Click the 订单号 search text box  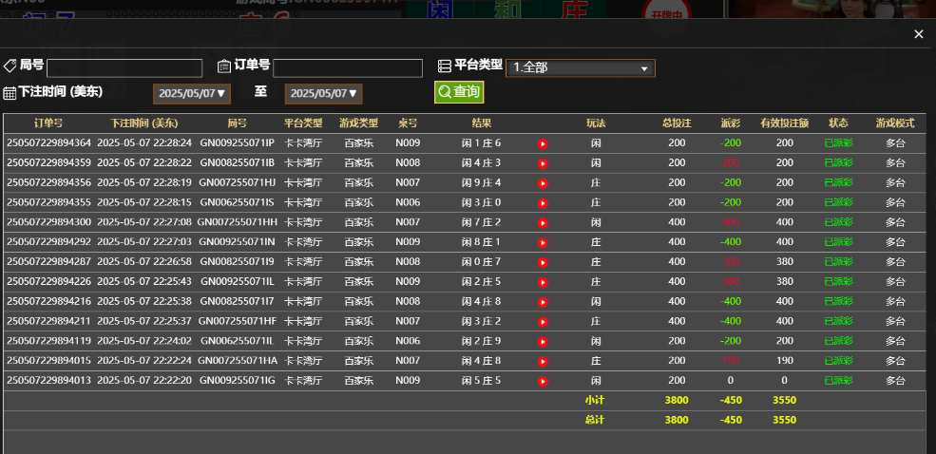(347, 68)
